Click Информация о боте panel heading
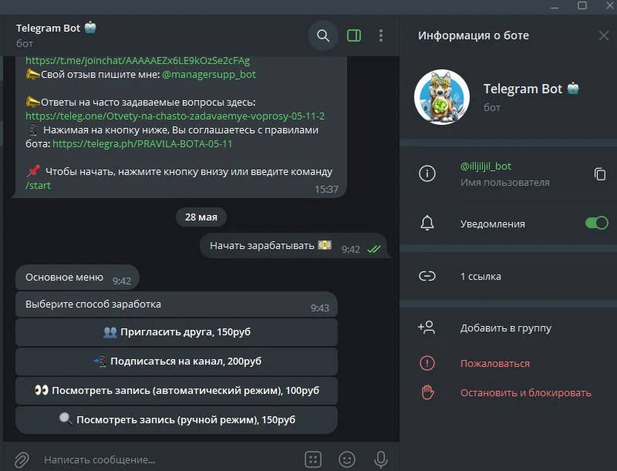 (474, 35)
